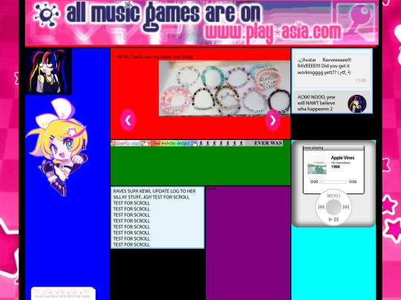401x300 pixels.
Task: Click the pastel badge left of 'bad website design'
Action: pos(131,143)
